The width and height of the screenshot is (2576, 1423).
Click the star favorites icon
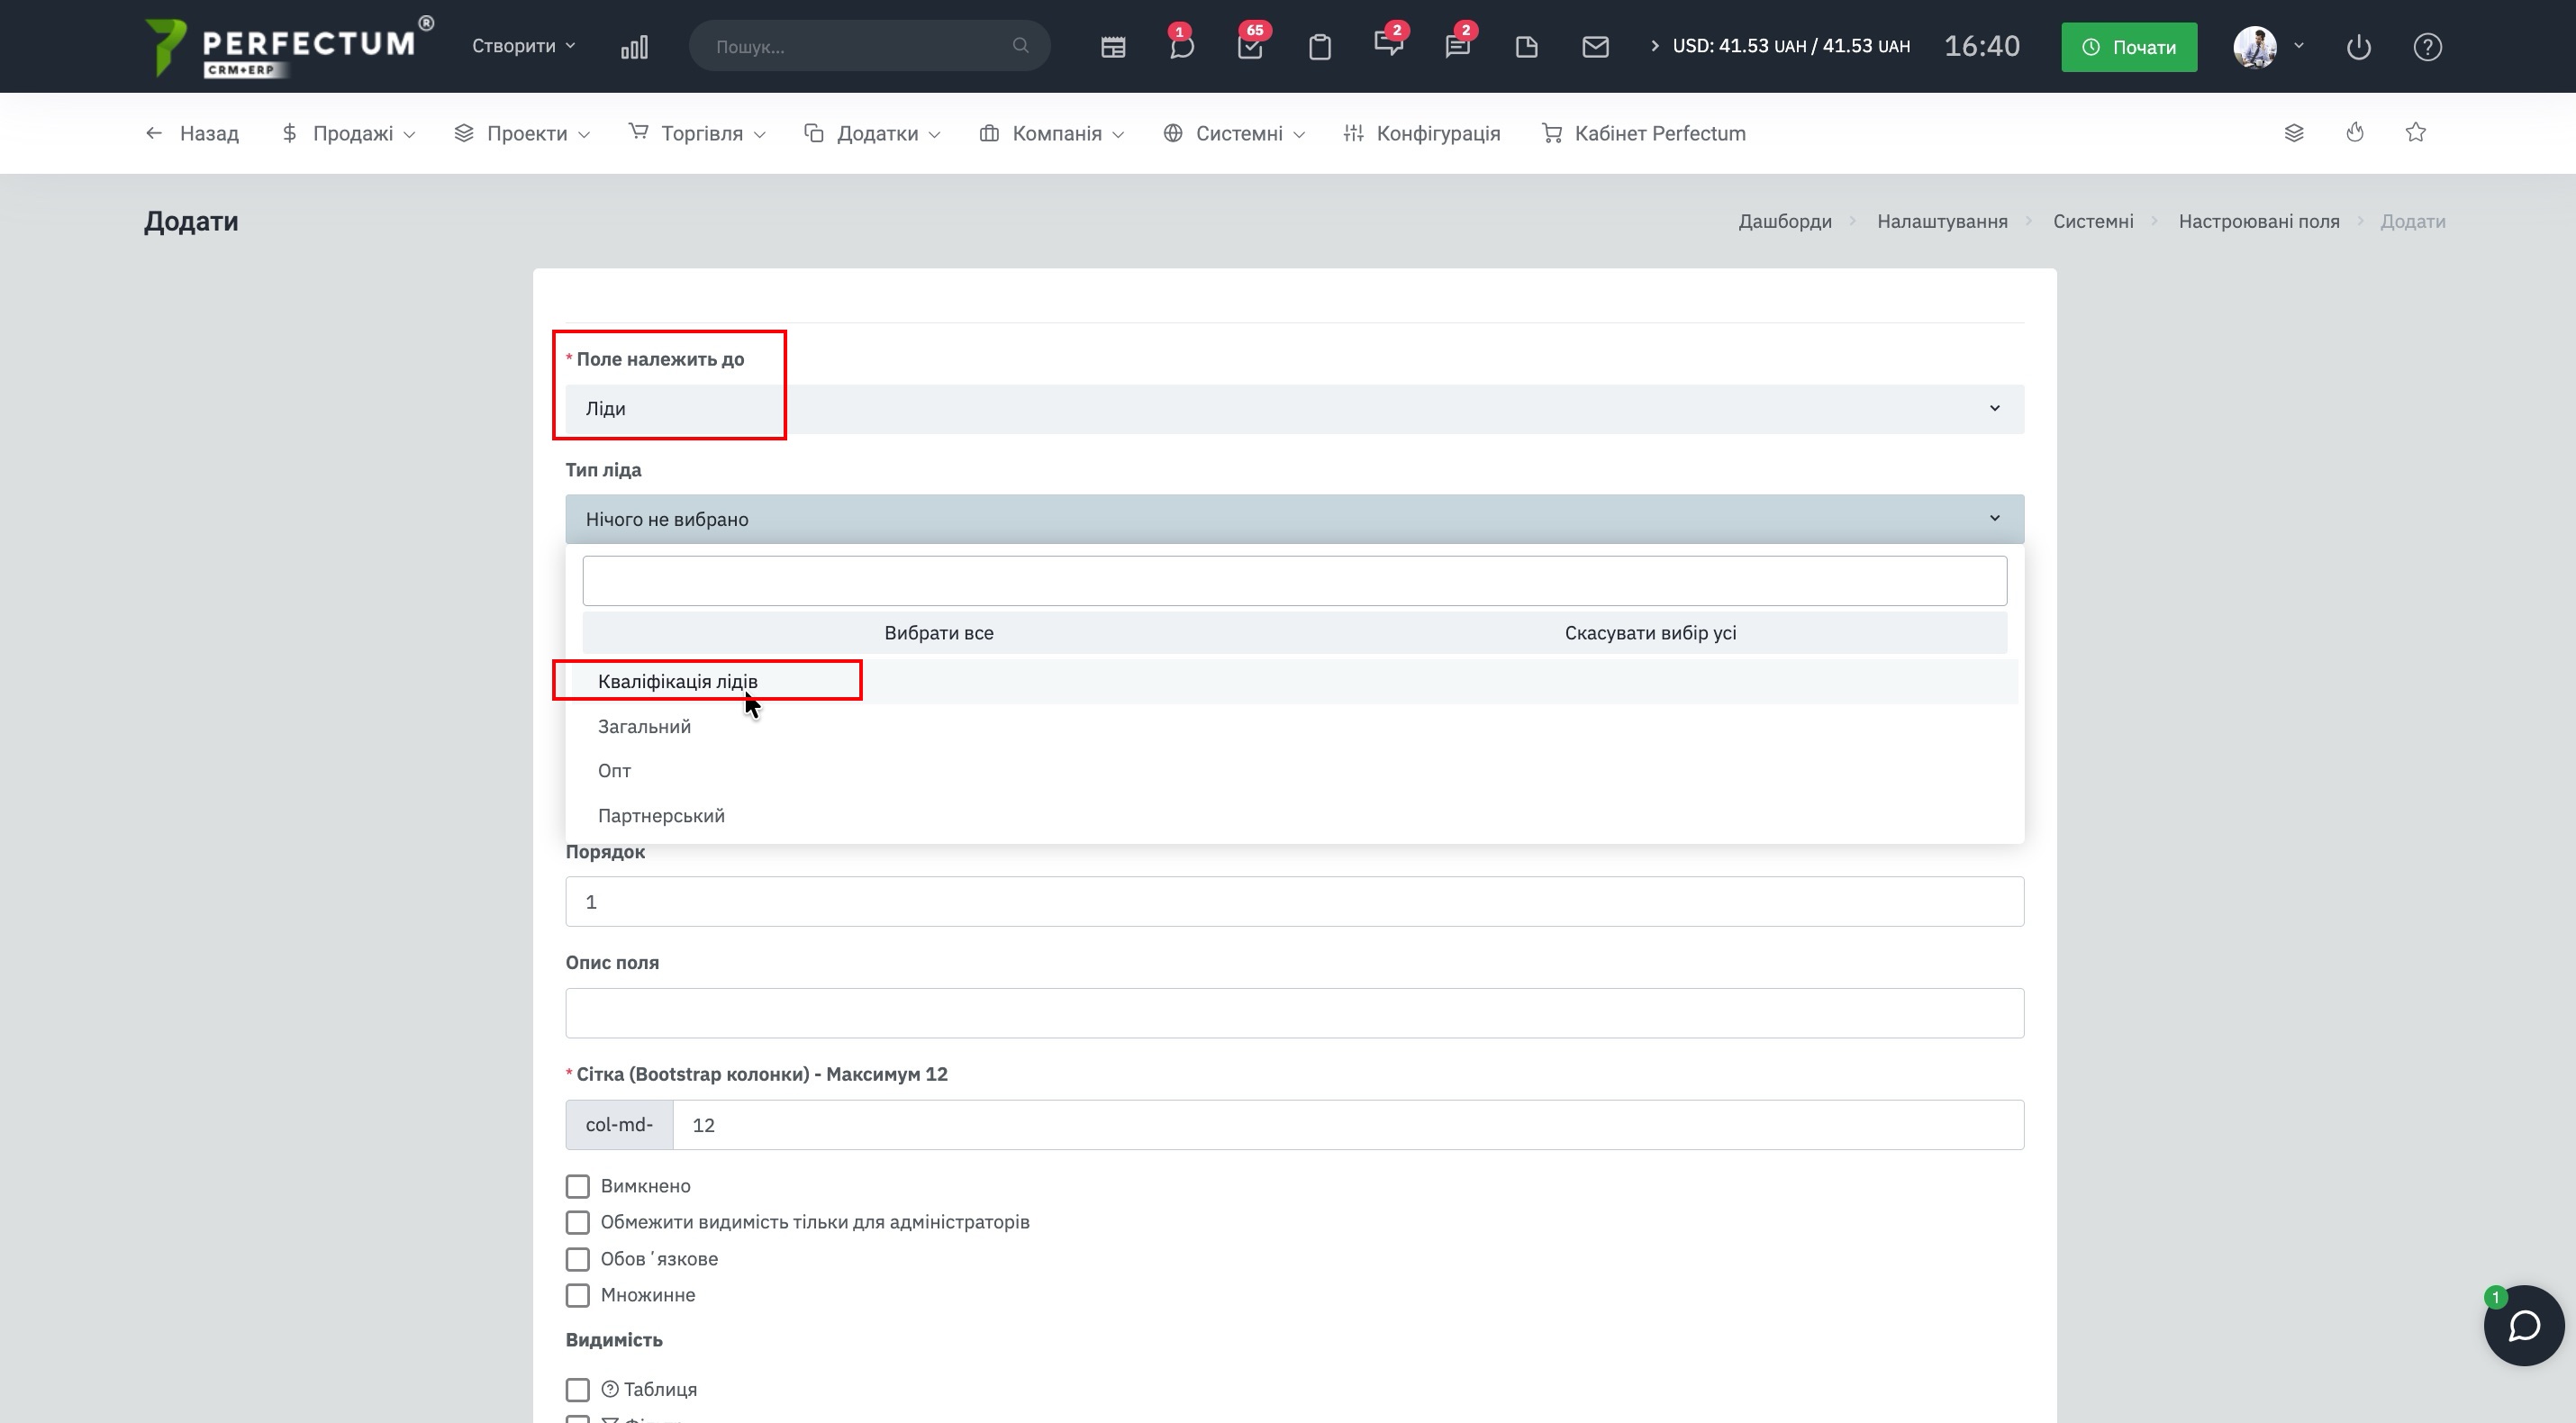[2415, 133]
